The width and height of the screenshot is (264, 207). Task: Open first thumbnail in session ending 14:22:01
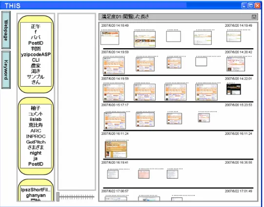coord(114,92)
